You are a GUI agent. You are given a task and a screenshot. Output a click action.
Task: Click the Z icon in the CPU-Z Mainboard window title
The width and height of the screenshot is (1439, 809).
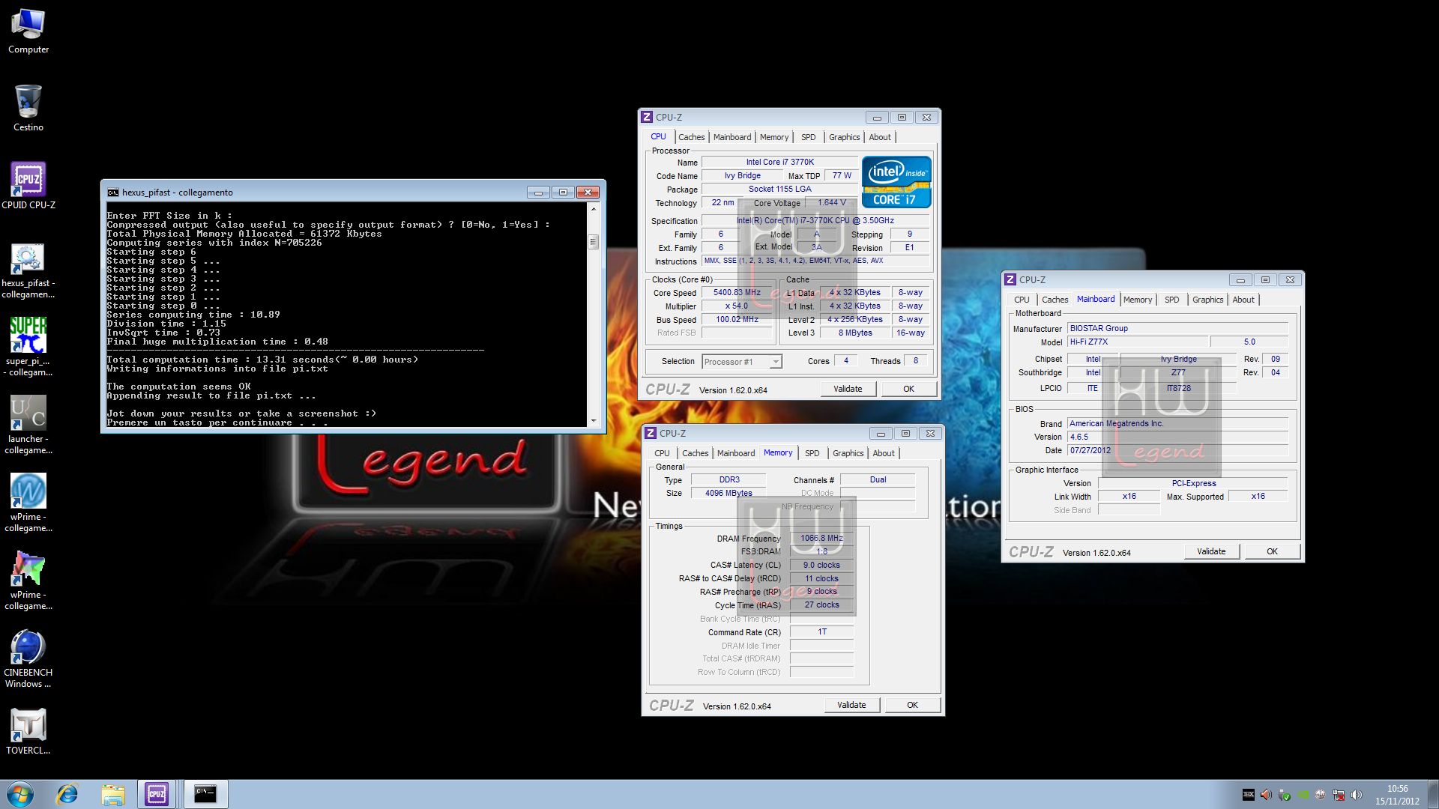(1010, 279)
